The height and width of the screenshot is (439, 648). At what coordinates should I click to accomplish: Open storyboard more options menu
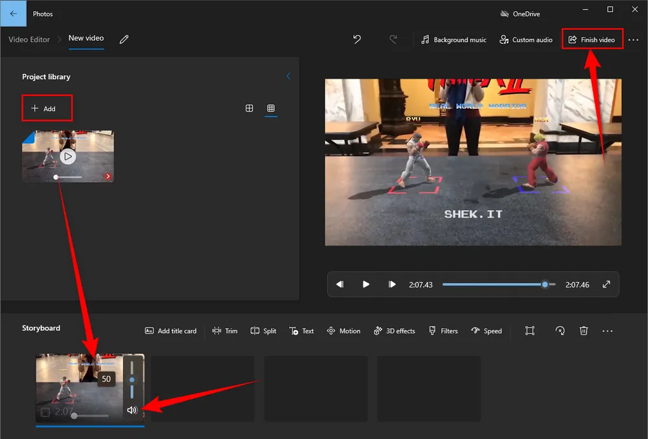(x=607, y=331)
